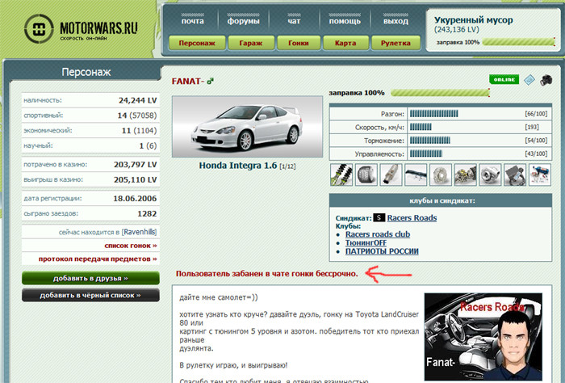
Task: Click the Управляемость stat bar
Action: (426, 154)
